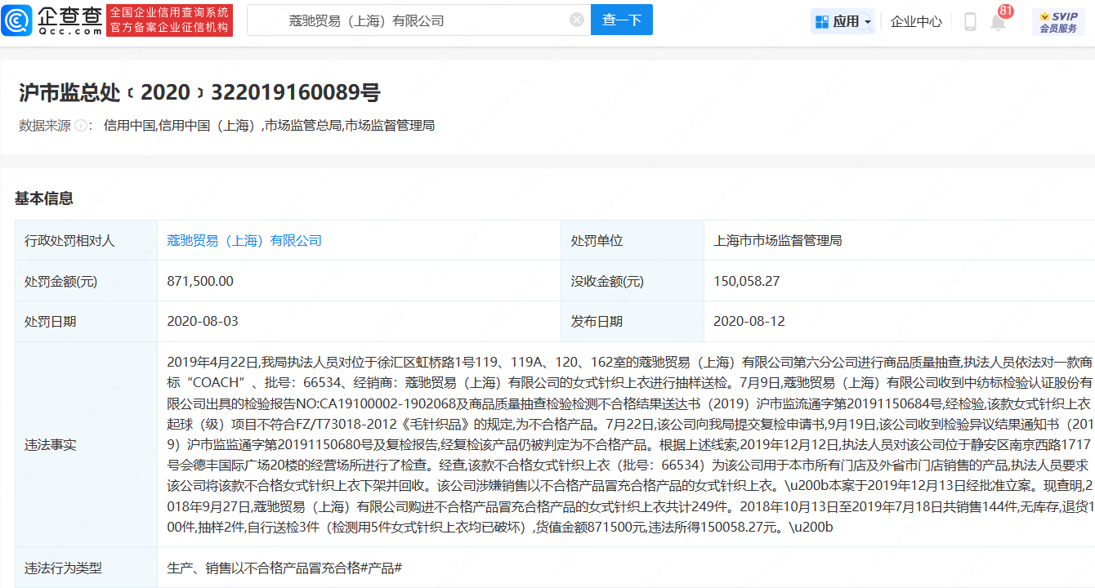Open notifications bell icon

pos(998,23)
